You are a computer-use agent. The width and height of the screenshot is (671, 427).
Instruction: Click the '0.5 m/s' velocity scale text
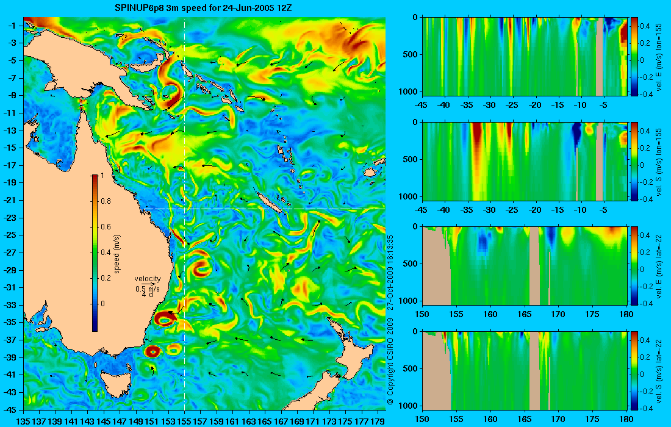(147, 289)
